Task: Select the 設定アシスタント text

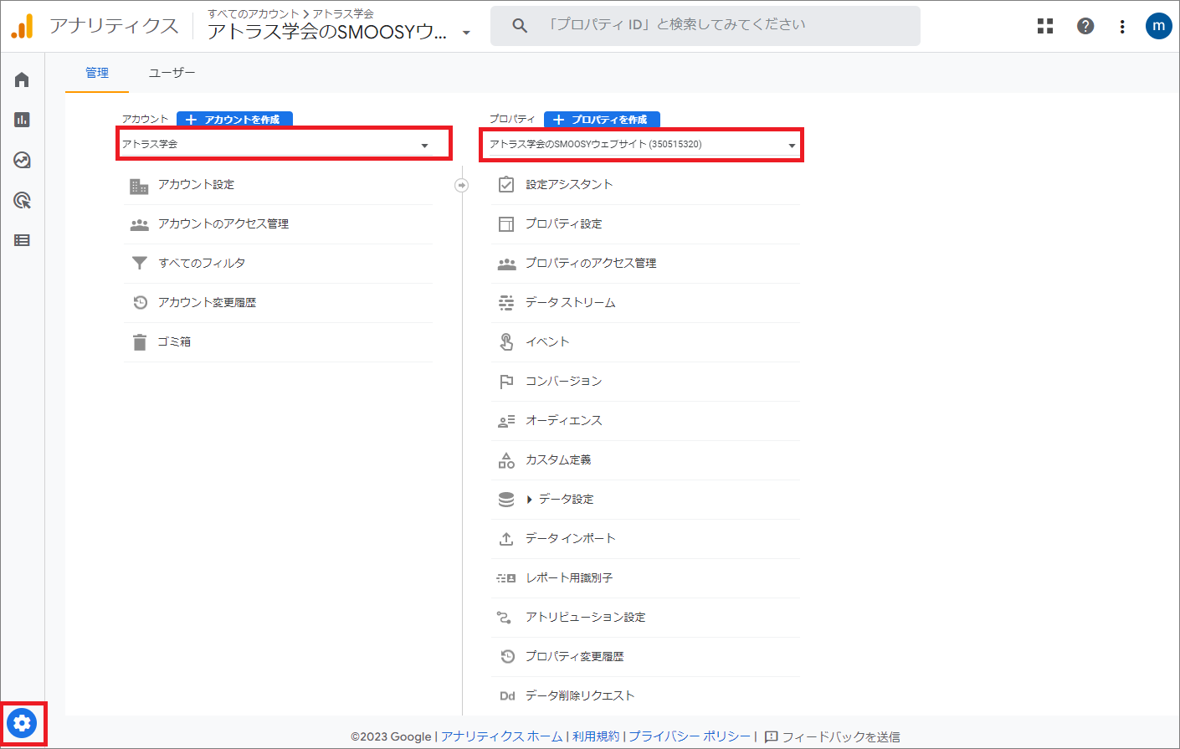Action: 569,185
